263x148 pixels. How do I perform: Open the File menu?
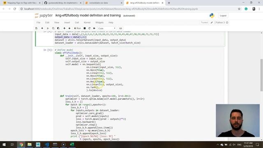coord(38,23)
